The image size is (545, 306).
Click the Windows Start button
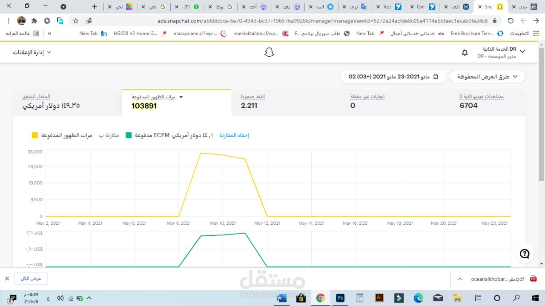[536, 298]
